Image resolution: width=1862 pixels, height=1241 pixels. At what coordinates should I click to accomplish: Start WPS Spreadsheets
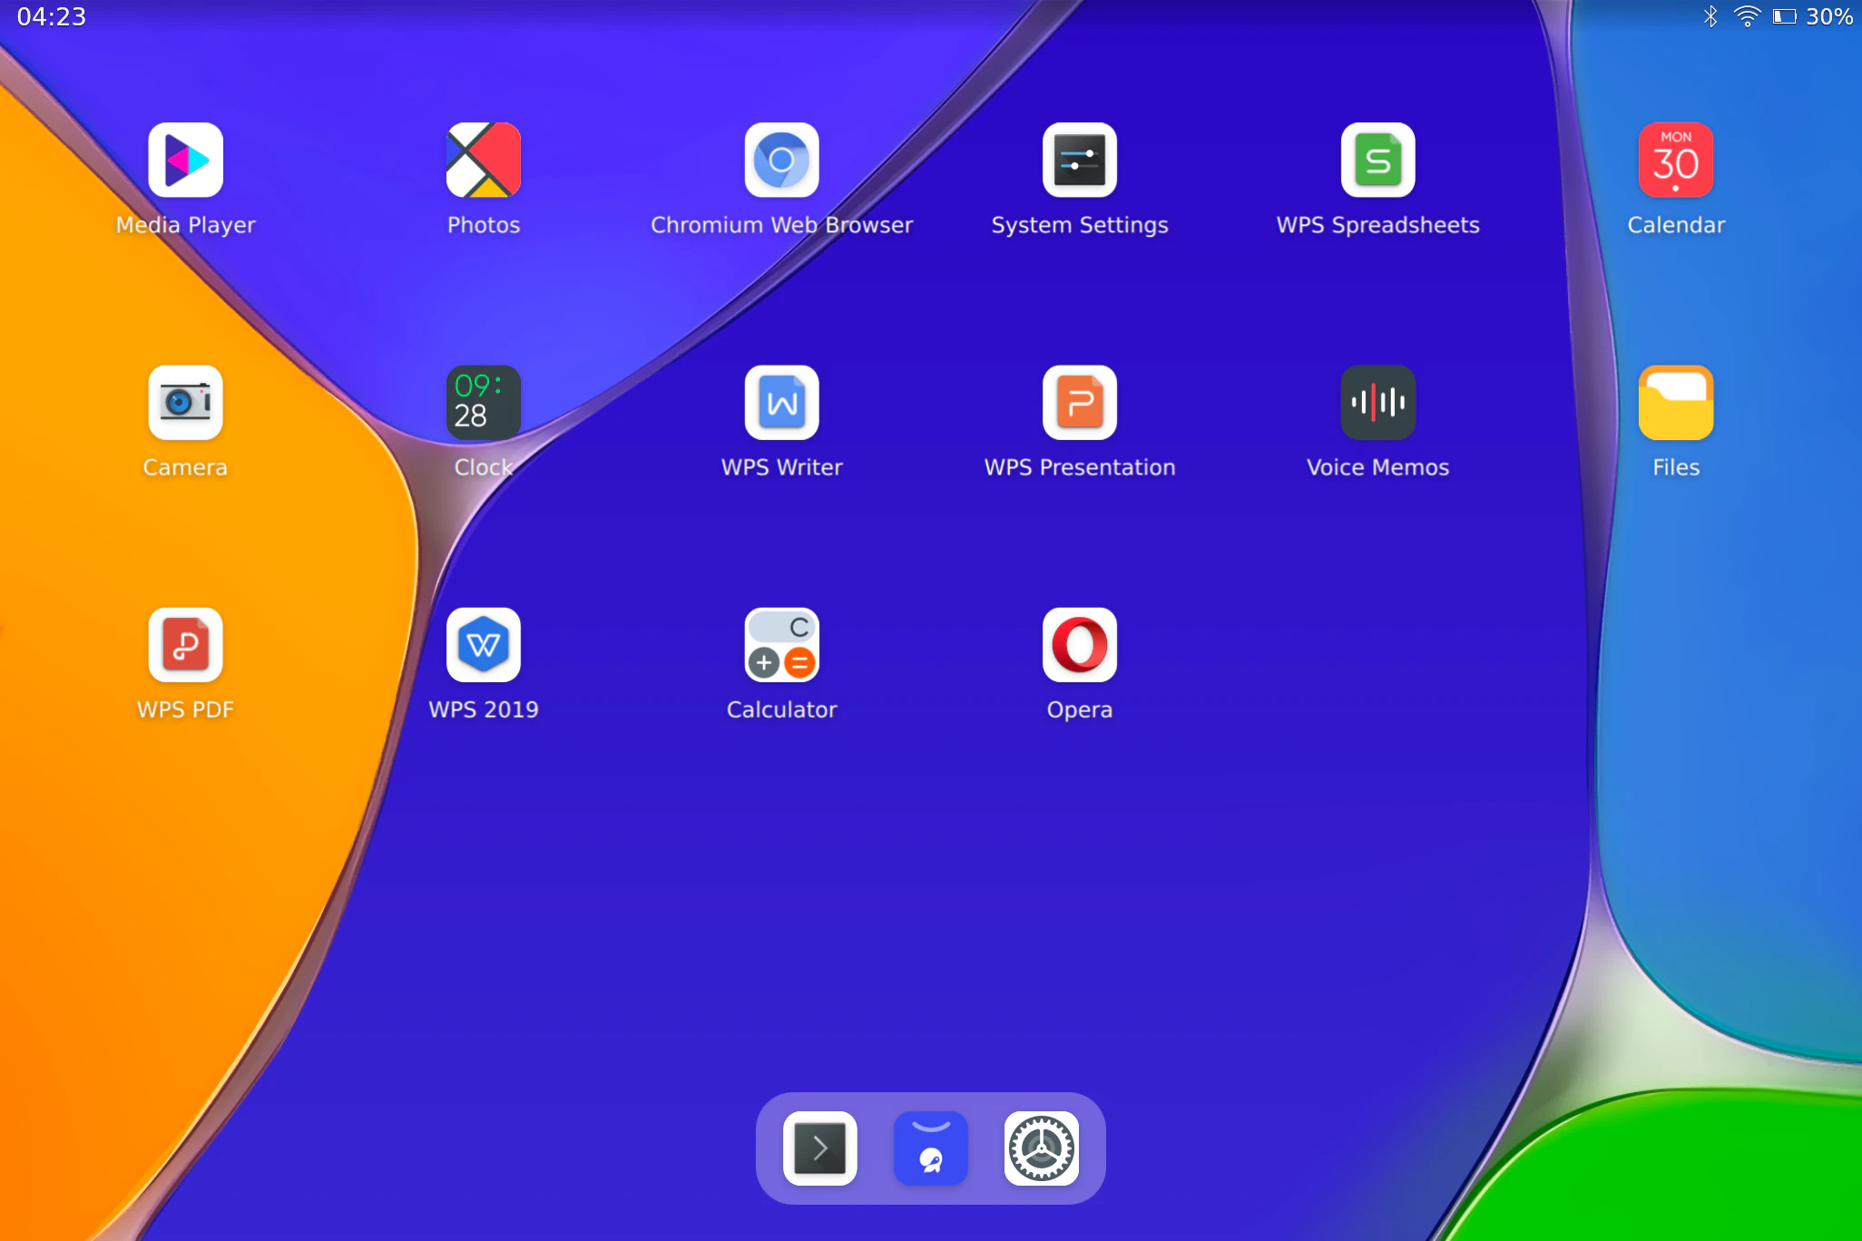point(1377,160)
